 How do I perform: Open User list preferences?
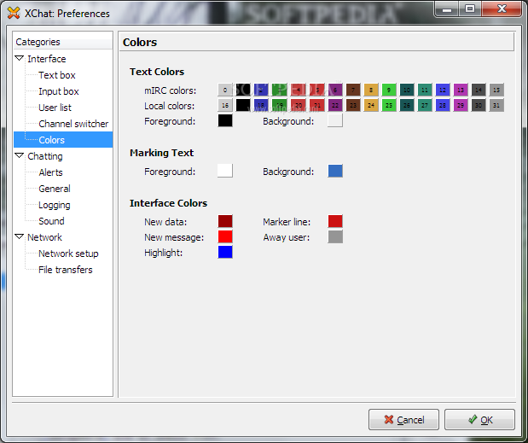click(x=55, y=108)
